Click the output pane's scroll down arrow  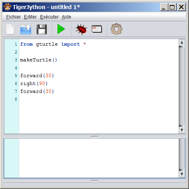click(182, 174)
